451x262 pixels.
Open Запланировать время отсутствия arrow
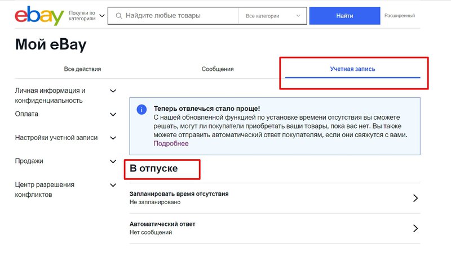415,198
